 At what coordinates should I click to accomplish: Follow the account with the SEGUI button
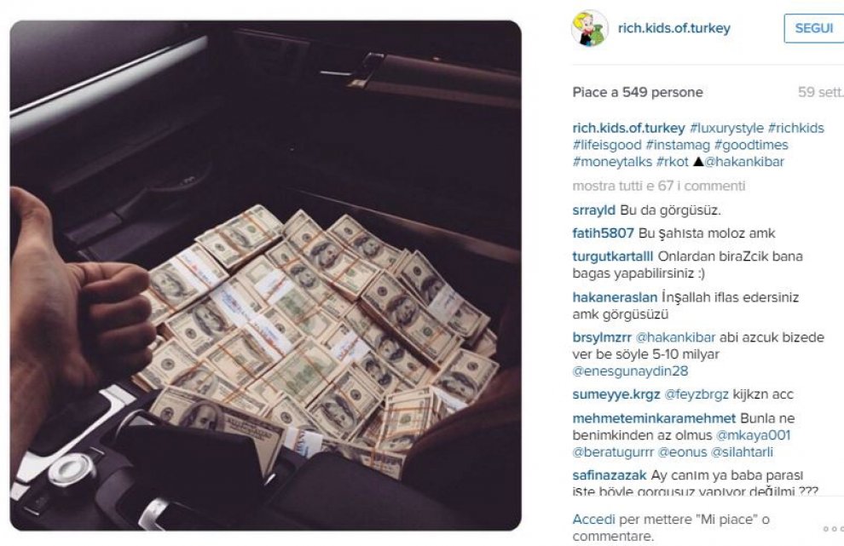click(813, 28)
